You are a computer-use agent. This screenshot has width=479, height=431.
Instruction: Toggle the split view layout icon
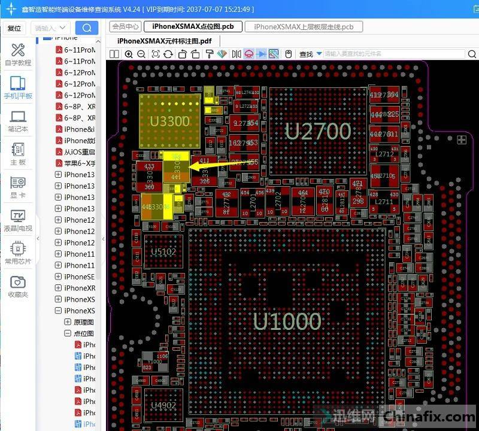pos(115,54)
